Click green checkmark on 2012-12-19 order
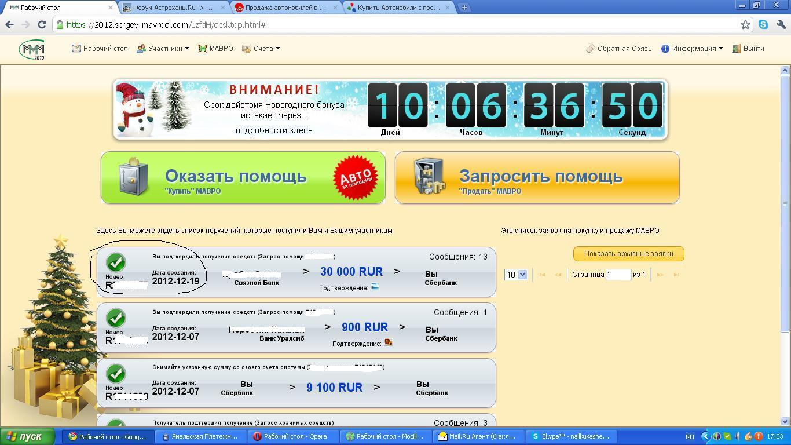Image resolution: width=791 pixels, height=445 pixels. pyautogui.click(x=116, y=262)
